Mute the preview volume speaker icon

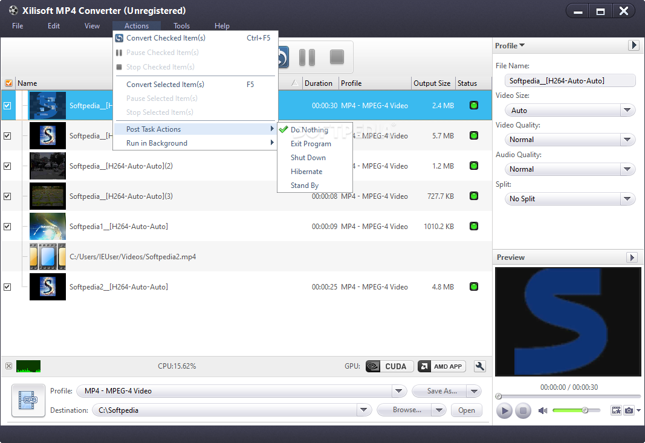pyautogui.click(x=543, y=410)
